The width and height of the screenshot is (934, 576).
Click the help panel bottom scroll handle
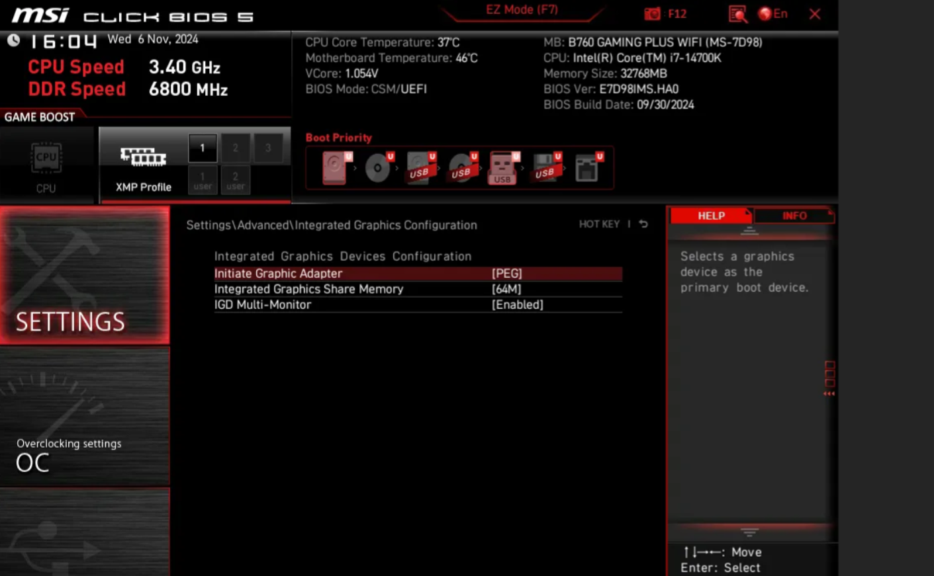coord(749,532)
